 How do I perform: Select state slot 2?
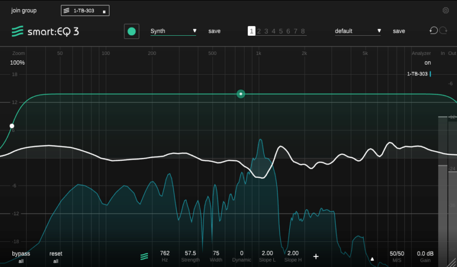(x=259, y=31)
